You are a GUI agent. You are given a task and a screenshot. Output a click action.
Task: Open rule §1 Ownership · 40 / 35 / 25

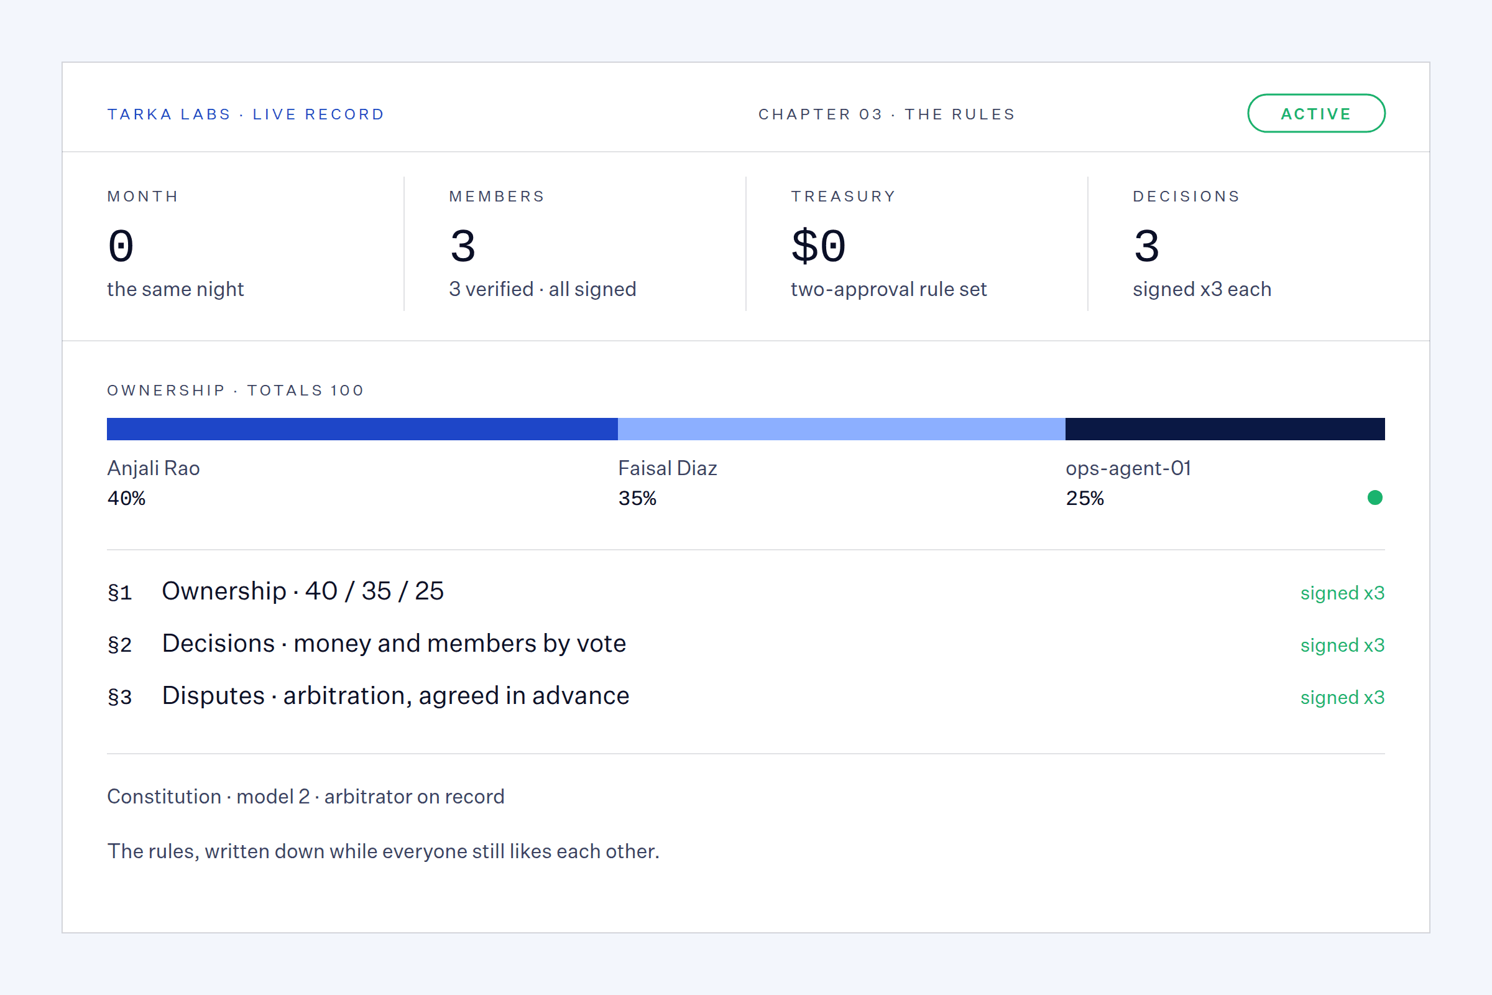point(746,591)
